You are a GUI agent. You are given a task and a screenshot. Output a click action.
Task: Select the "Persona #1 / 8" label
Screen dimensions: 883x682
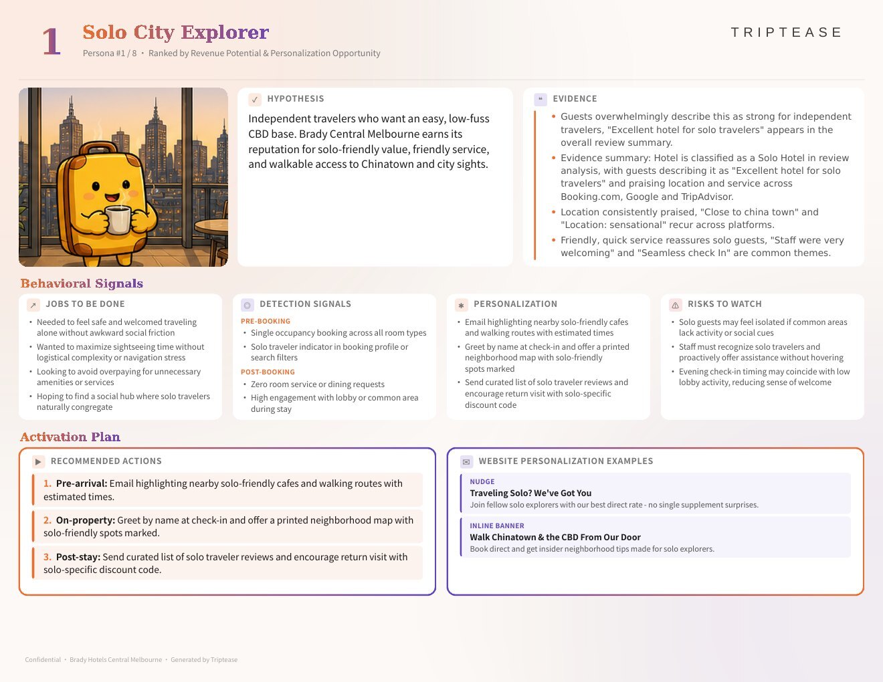110,53
